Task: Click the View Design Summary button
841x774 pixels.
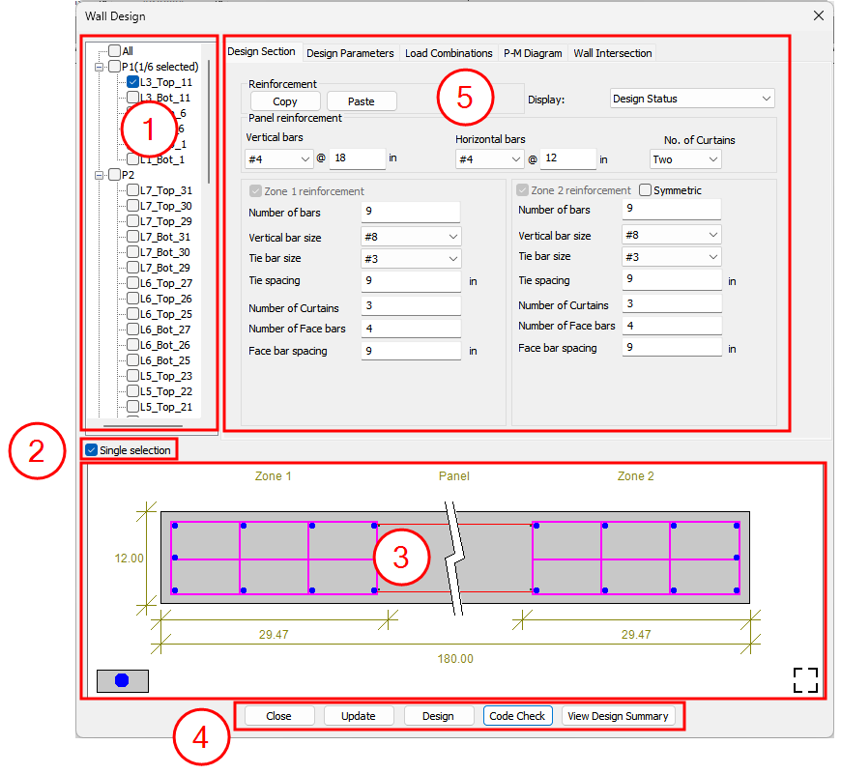Action: pyautogui.click(x=618, y=716)
